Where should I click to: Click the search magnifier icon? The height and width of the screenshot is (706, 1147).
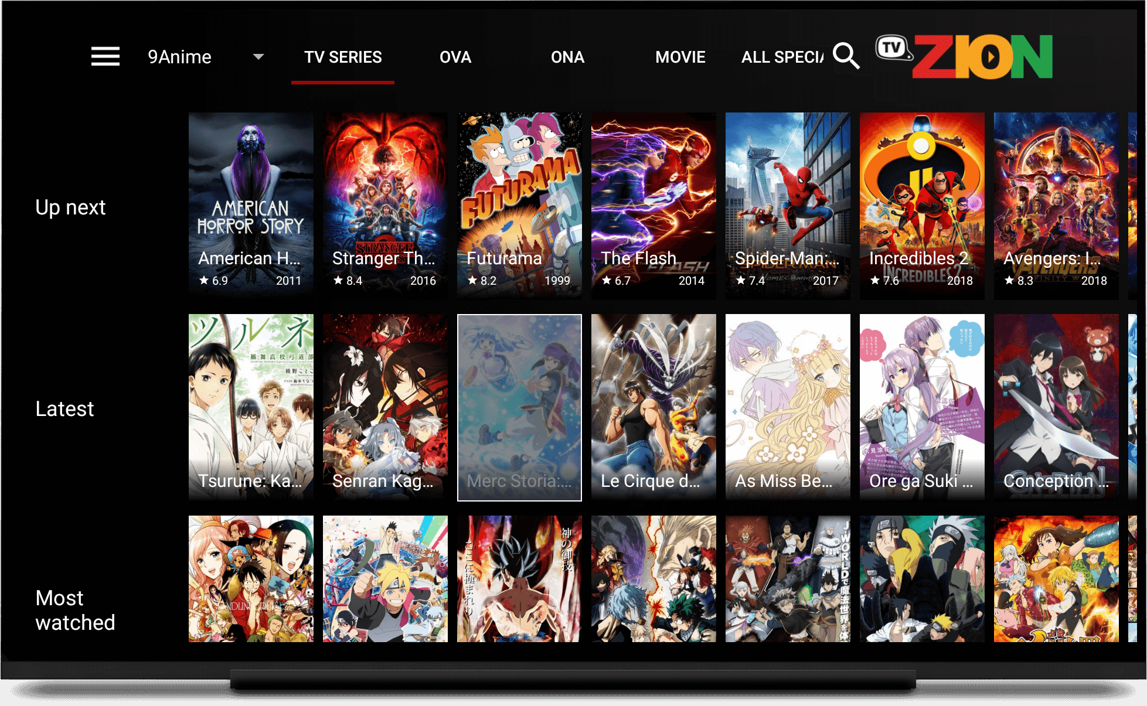pyautogui.click(x=846, y=56)
